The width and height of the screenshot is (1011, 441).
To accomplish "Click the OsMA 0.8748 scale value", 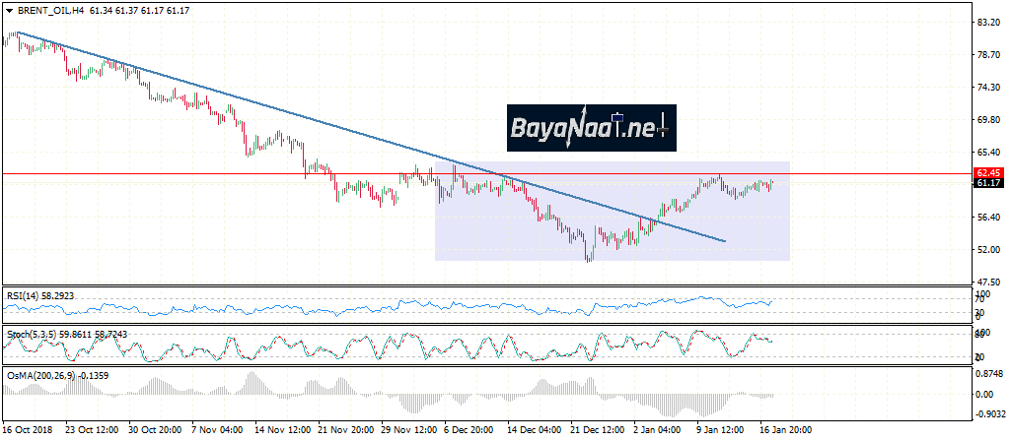I will coord(989,373).
